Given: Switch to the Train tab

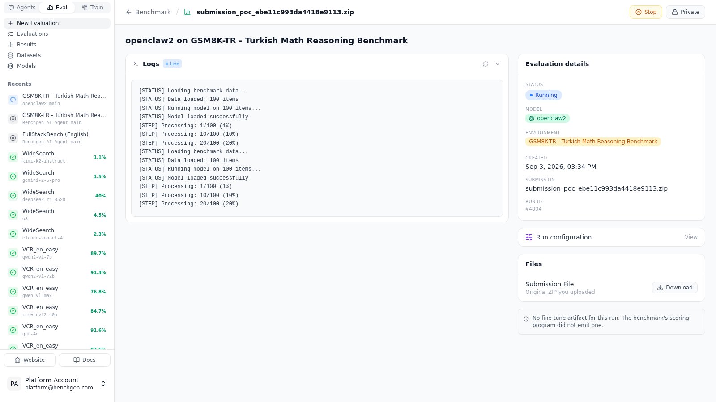Looking at the screenshot, I should (x=93, y=8).
